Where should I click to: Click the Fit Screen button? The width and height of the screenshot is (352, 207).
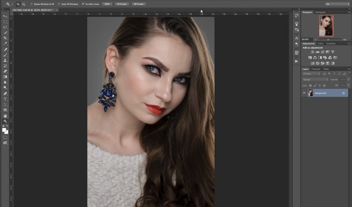122,4
